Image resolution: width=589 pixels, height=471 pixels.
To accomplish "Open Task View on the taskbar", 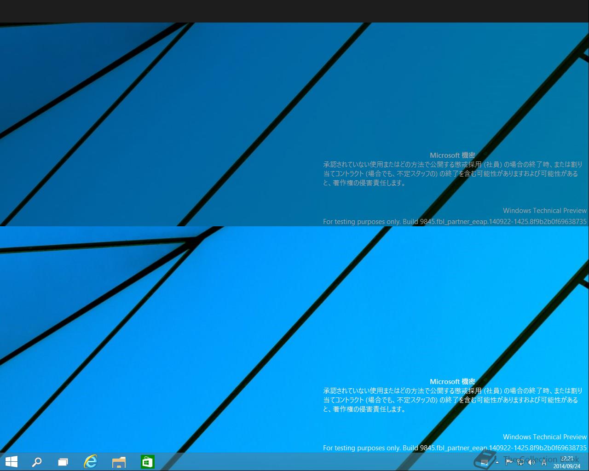I will [63, 462].
